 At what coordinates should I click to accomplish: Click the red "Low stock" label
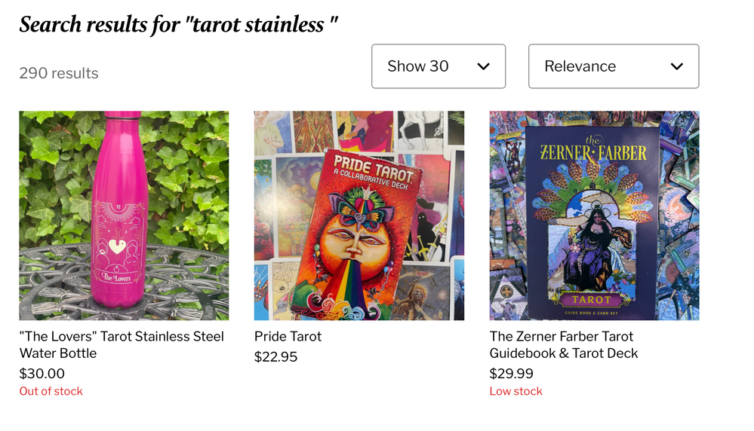[516, 391]
